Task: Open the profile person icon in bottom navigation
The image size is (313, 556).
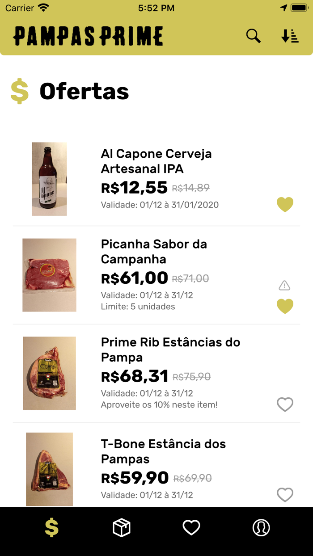Action: (x=261, y=527)
